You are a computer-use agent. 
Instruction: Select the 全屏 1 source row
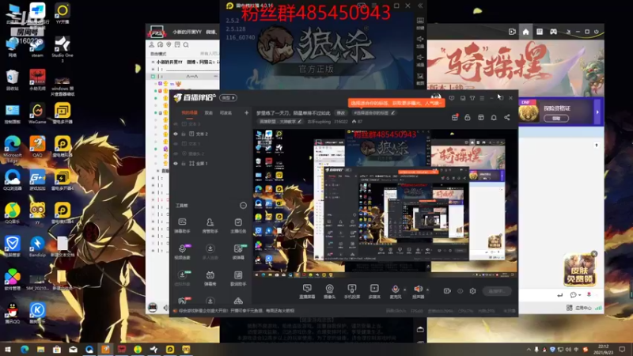211,164
